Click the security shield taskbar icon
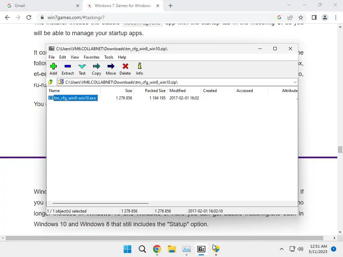This screenshot has width=343, height=257. click(216, 249)
